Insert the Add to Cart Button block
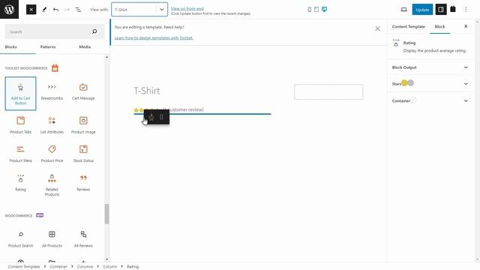The height and width of the screenshot is (270, 480). pos(20,93)
